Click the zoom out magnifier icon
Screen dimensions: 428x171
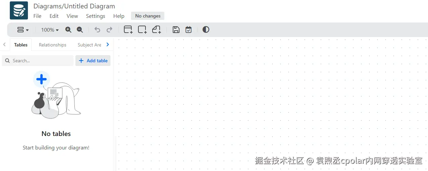[x=80, y=30]
